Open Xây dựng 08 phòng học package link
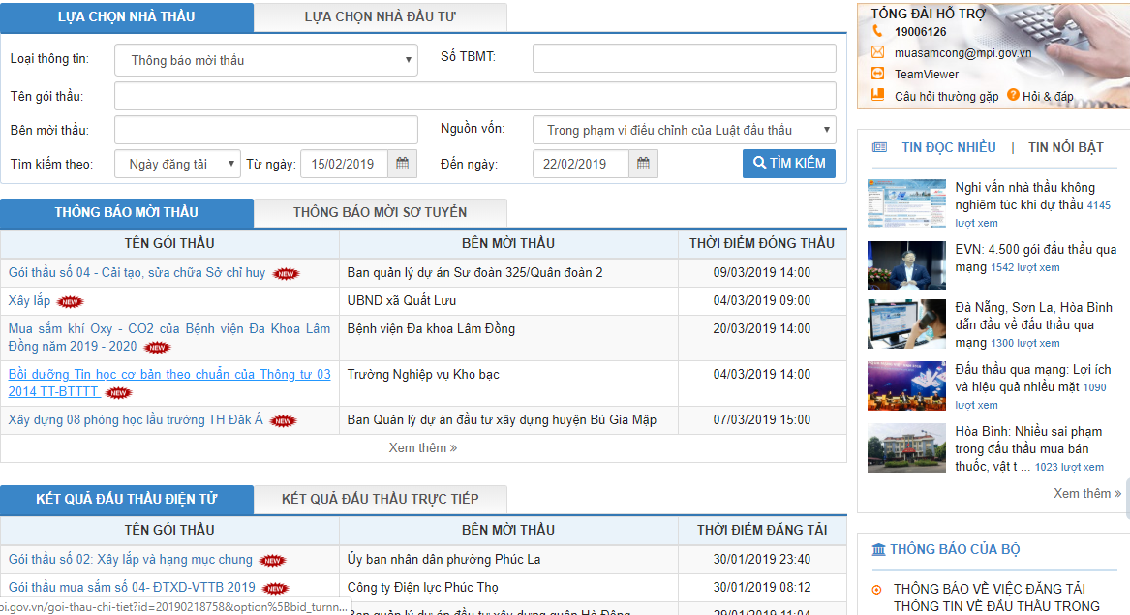1130x615 pixels. pyautogui.click(x=136, y=420)
